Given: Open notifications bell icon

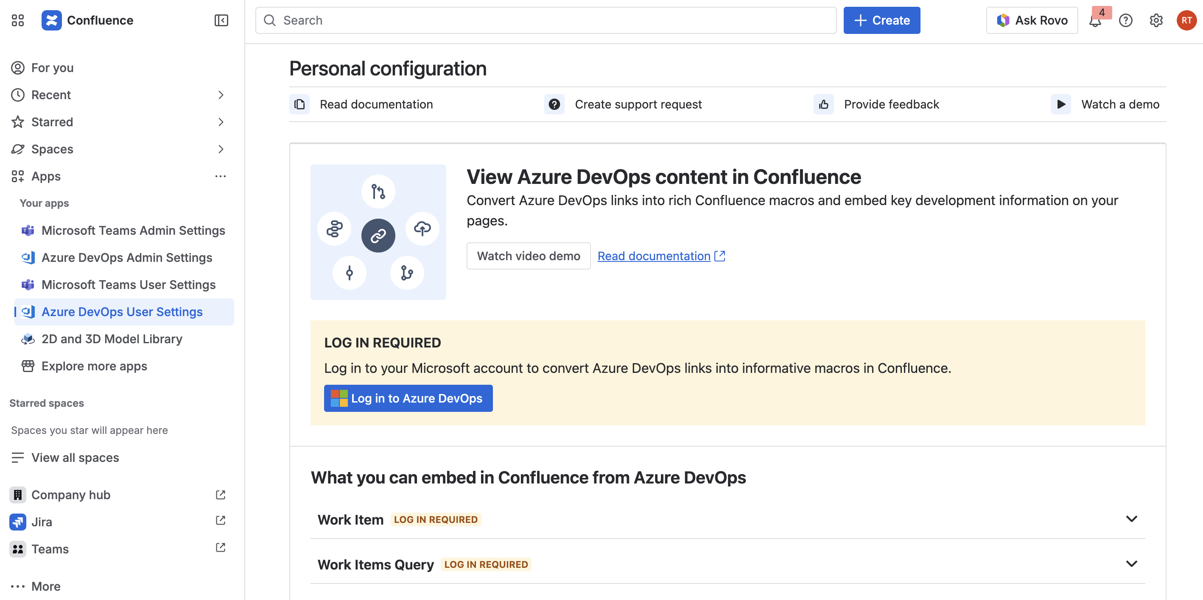Looking at the screenshot, I should tap(1095, 20).
